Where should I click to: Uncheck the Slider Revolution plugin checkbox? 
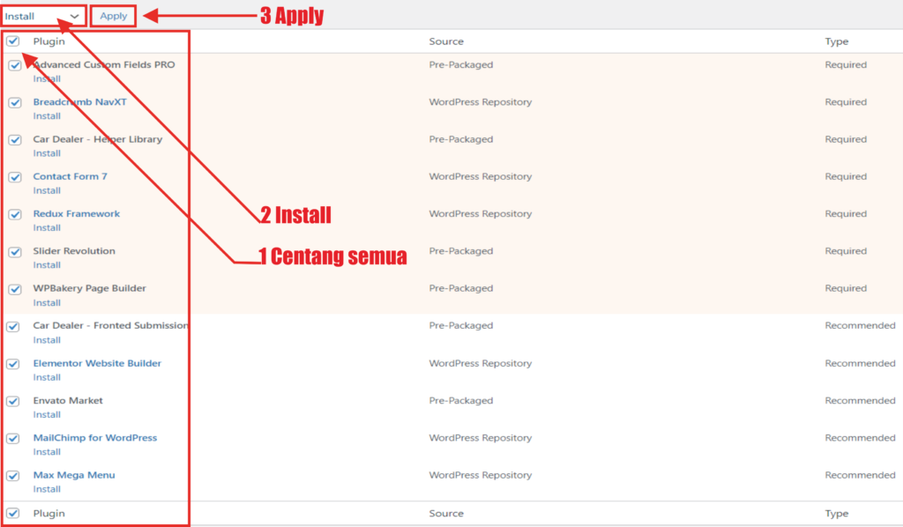15,252
